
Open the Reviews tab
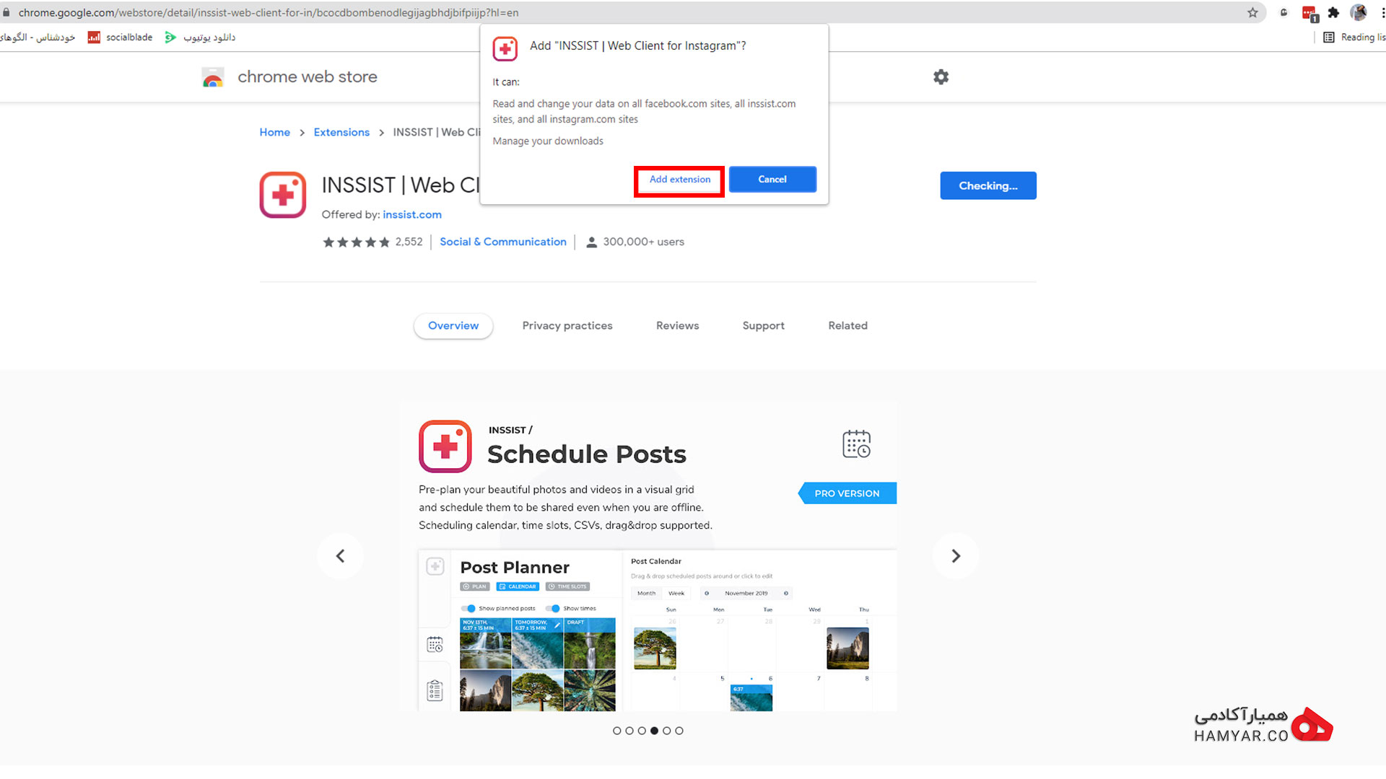pos(677,325)
